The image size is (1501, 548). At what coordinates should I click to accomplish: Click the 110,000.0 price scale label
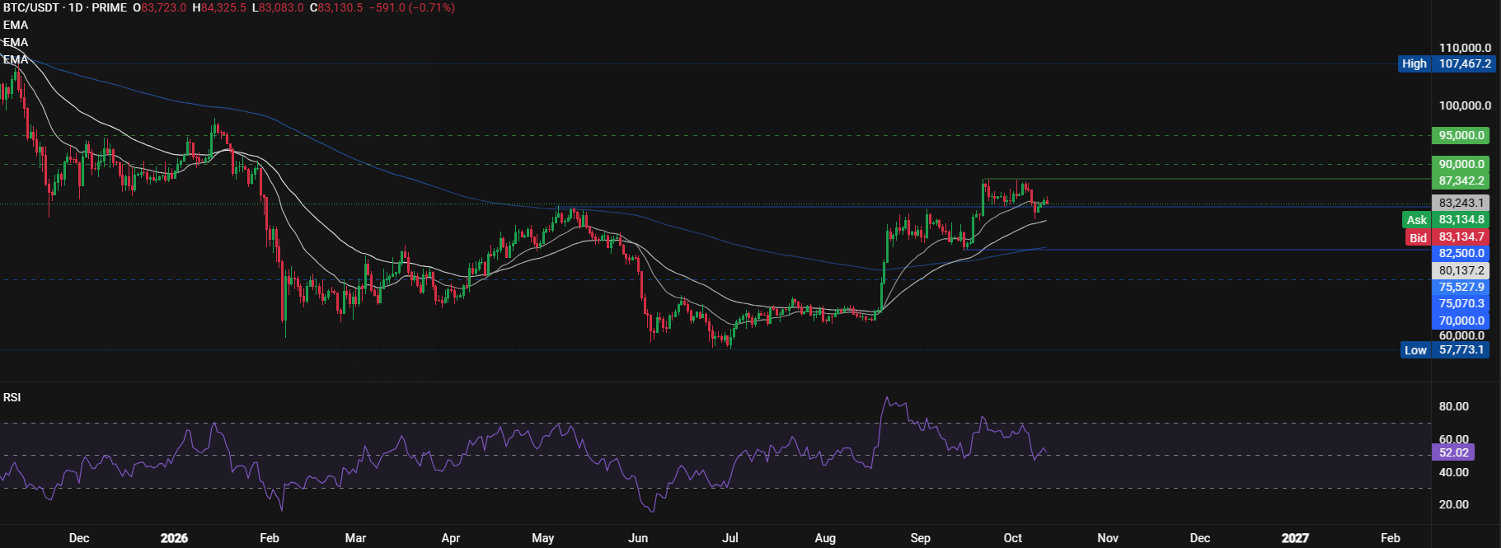point(1465,48)
